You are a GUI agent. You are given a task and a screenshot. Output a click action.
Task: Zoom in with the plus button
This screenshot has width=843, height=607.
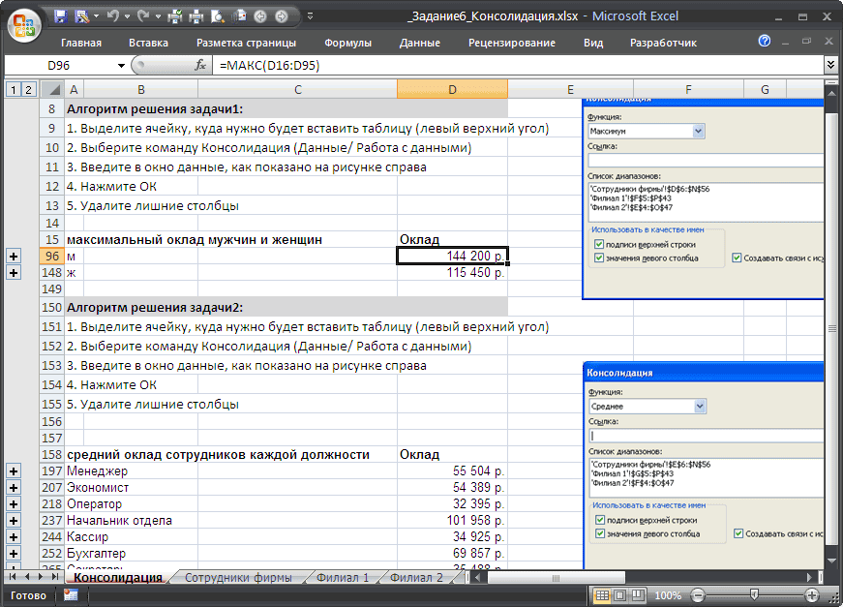812,595
